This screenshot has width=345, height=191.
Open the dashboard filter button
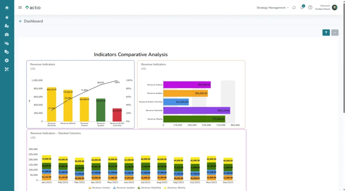tap(326, 33)
